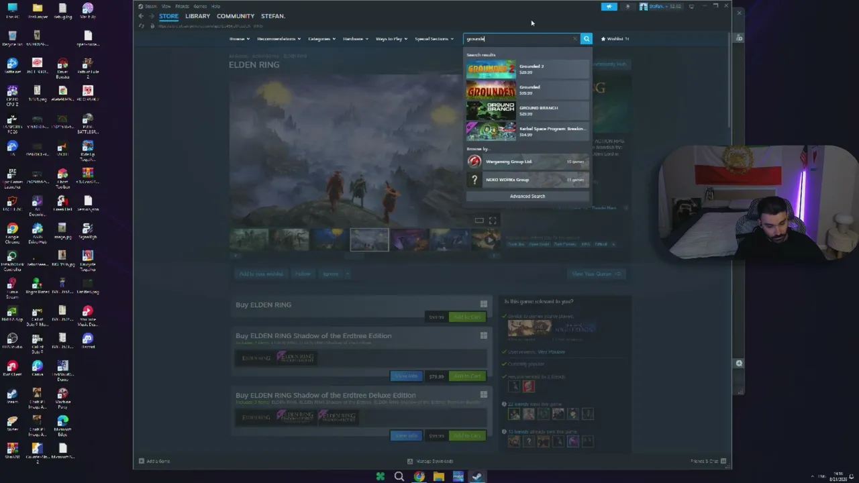Open the Steam announcements megaphone button
Image resolution: width=859 pixels, height=483 pixels.
(609, 7)
